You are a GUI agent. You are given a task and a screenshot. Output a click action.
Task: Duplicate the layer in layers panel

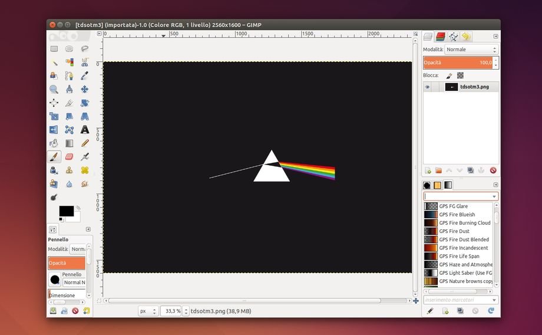point(470,170)
